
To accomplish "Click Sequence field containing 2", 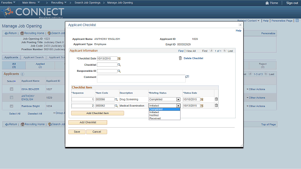I will (x=83, y=106).
